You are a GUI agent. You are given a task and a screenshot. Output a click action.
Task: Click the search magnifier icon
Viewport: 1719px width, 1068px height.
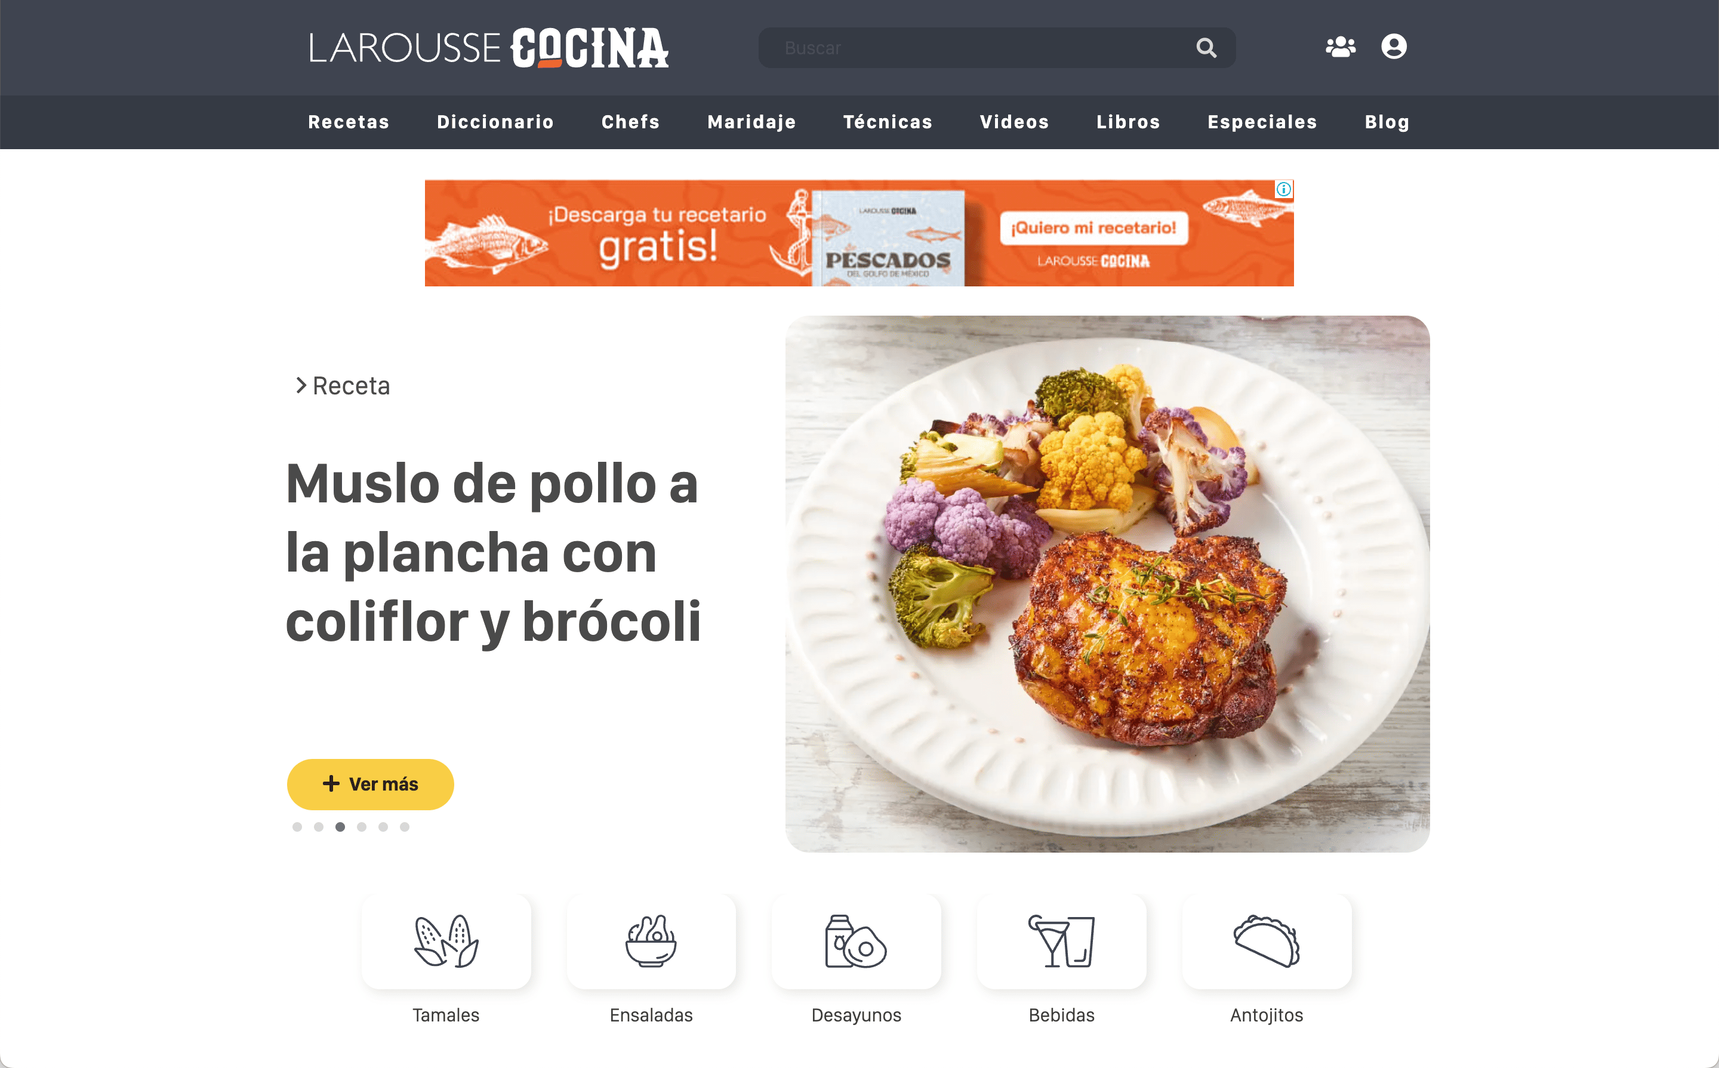(x=1206, y=48)
